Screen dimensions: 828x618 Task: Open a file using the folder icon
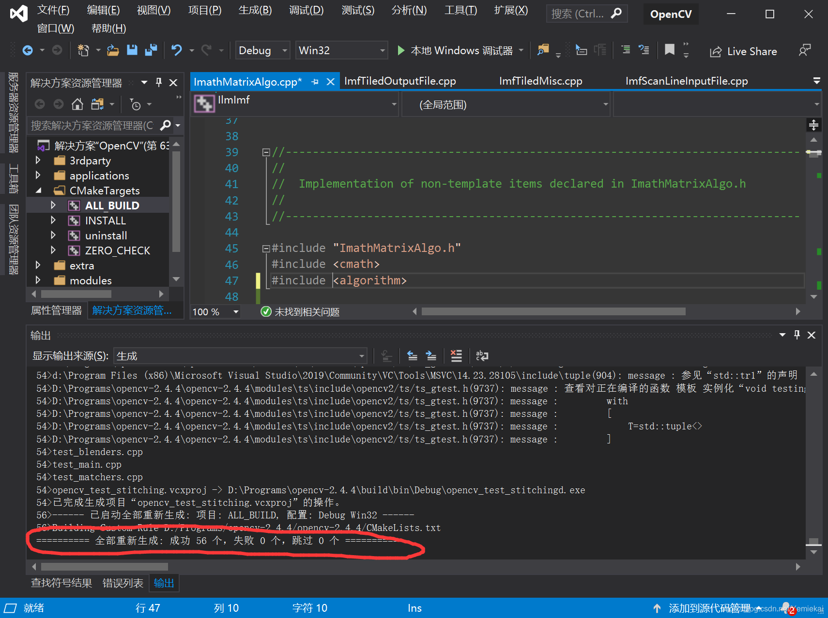pyautogui.click(x=113, y=50)
